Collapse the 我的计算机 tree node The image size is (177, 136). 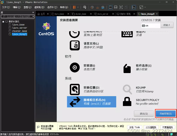pos(3,22)
